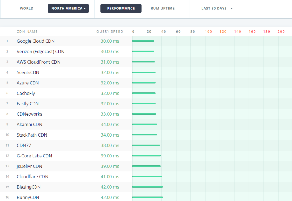292x201 pixels.
Task: Select the BlazingCDN row name
Action: 29,187
